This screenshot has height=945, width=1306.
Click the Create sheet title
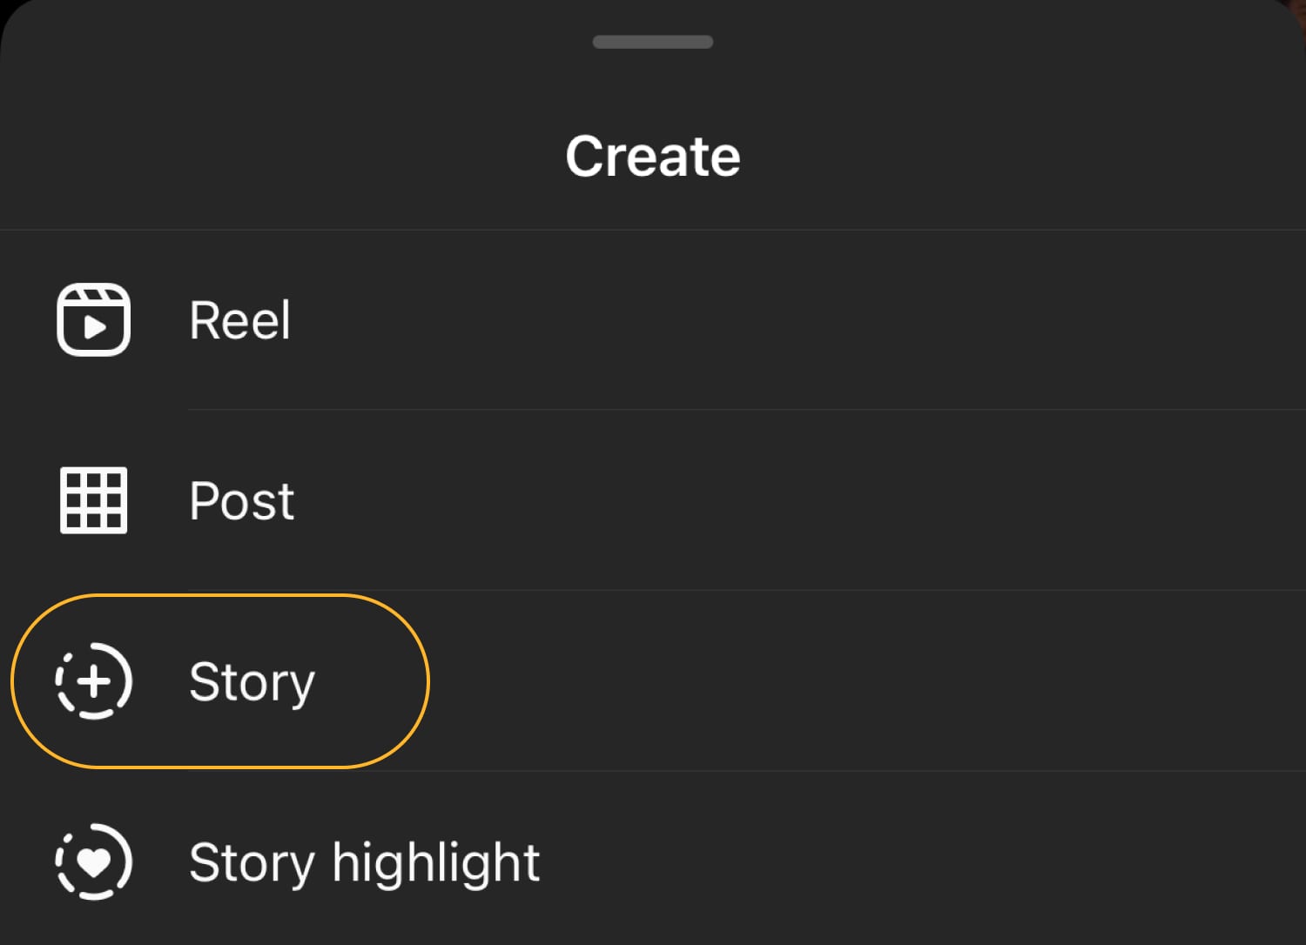pos(652,155)
